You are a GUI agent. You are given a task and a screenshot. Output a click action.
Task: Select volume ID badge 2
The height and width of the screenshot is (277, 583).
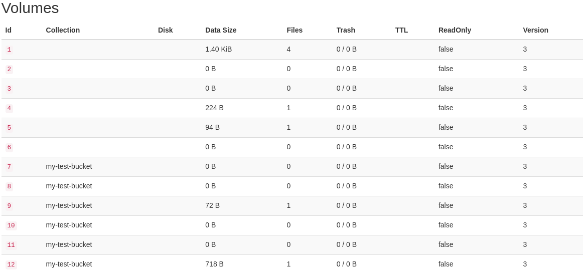click(x=9, y=69)
